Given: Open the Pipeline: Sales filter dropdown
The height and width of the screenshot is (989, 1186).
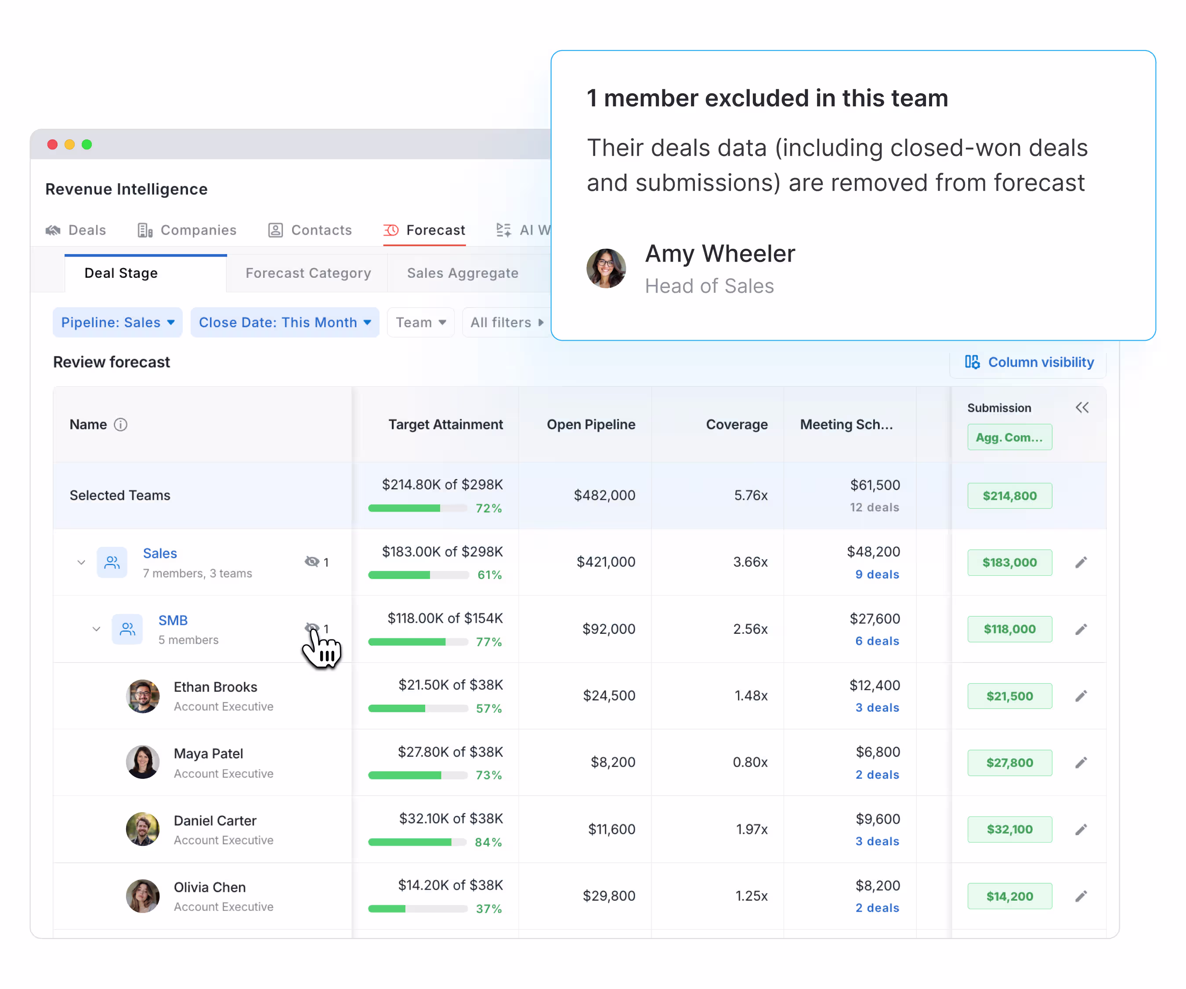Looking at the screenshot, I should pos(117,322).
